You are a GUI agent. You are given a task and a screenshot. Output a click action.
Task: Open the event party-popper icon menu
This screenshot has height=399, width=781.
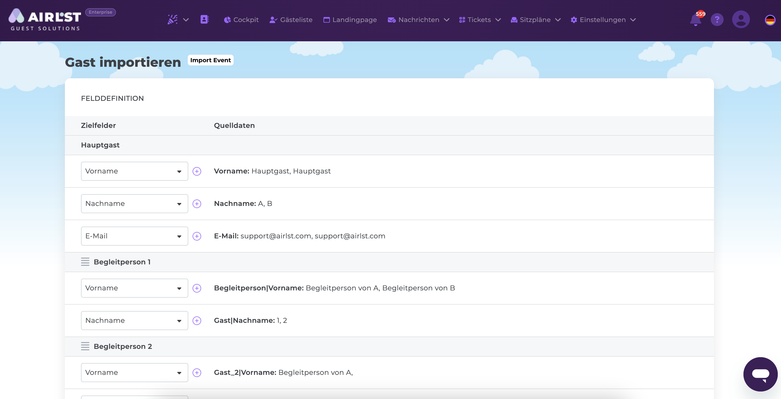pos(172,20)
